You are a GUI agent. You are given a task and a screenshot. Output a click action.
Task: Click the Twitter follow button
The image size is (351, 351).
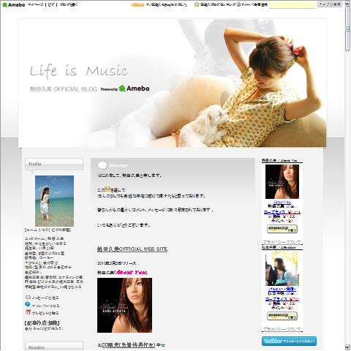[289, 341]
